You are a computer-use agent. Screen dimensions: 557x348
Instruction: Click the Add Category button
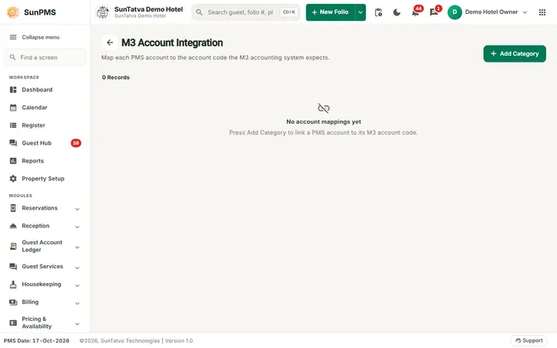pos(514,53)
